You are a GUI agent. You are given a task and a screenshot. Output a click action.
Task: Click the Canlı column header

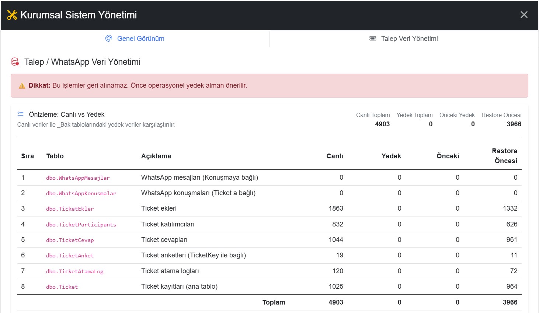tap(334, 156)
